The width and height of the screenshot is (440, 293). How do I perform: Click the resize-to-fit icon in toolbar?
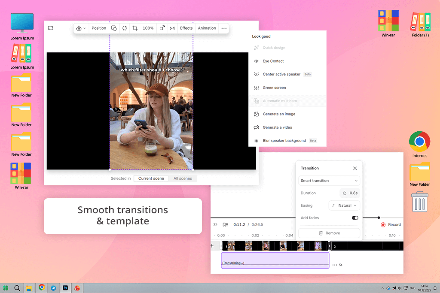[x=162, y=28]
